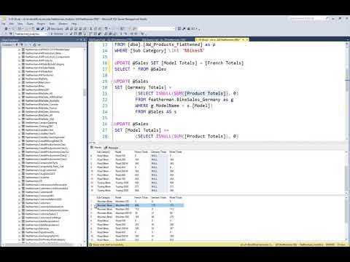Click the Undo toolbar icon
Image resolution: width=350 pixels, height=262 pixels.
pos(107,28)
